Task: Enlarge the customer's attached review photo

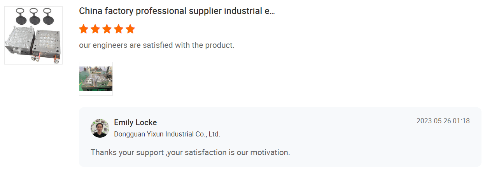Action: coord(96,79)
